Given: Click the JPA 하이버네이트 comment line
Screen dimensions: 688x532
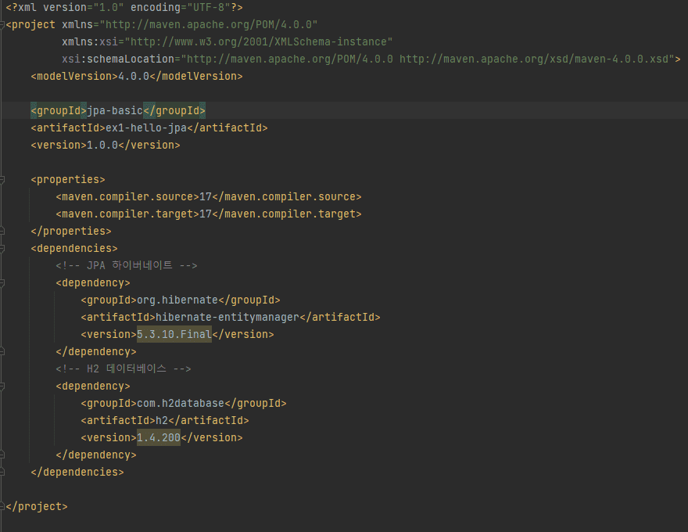Looking at the screenshot, I should [127, 265].
